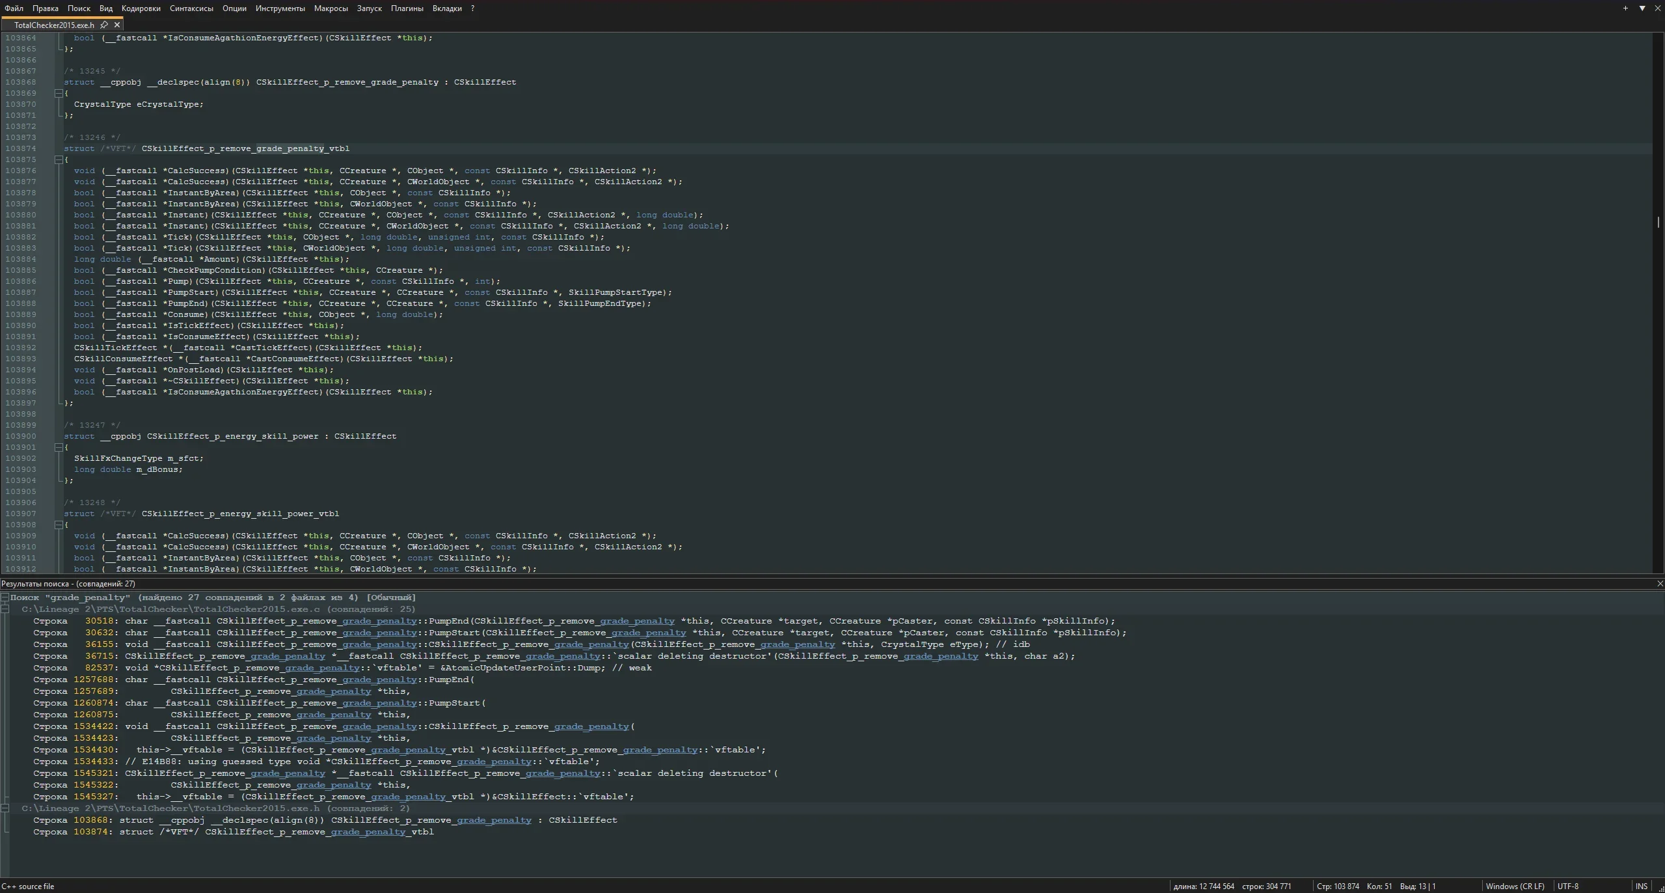Place cursor on CrystalType eCrystalType; line

click(x=139, y=104)
